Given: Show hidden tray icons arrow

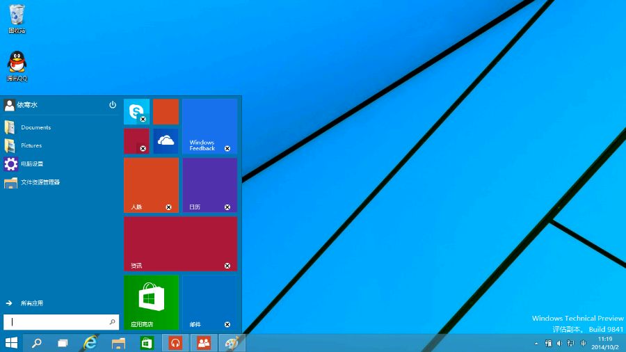Looking at the screenshot, I should click(x=536, y=344).
